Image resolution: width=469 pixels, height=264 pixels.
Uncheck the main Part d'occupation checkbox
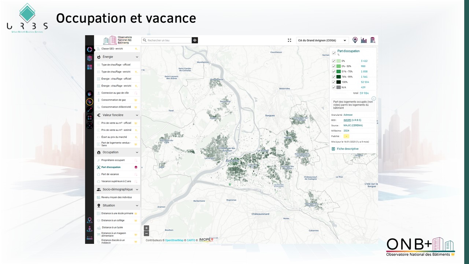[x=334, y=53]
